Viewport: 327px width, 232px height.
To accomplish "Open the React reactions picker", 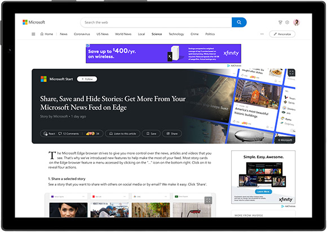I will tap(49, 133).
